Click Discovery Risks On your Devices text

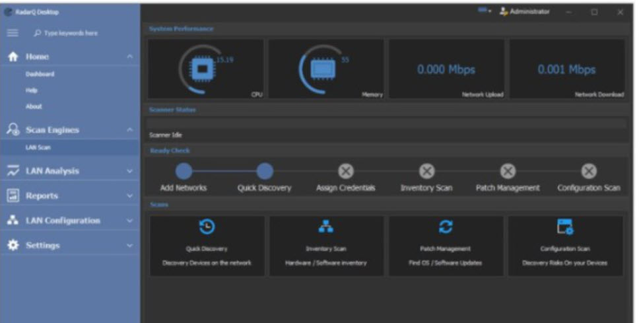click(565, 263)
